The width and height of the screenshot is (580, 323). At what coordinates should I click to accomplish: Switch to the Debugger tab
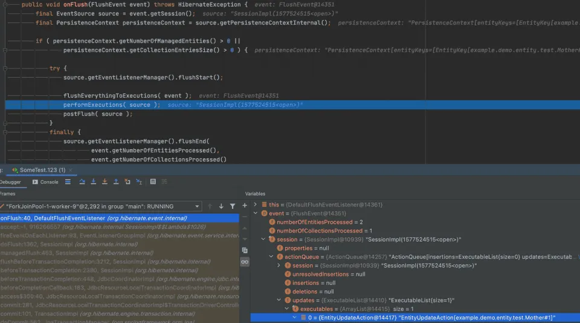[10, 182]
